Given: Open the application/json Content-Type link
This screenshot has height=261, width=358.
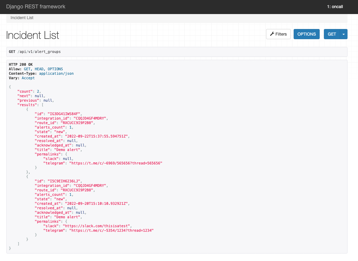Looking at the screenshot, I should [56, 73].
